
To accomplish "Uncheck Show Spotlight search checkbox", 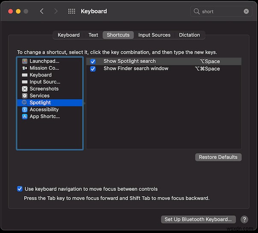I will [93, 62].
